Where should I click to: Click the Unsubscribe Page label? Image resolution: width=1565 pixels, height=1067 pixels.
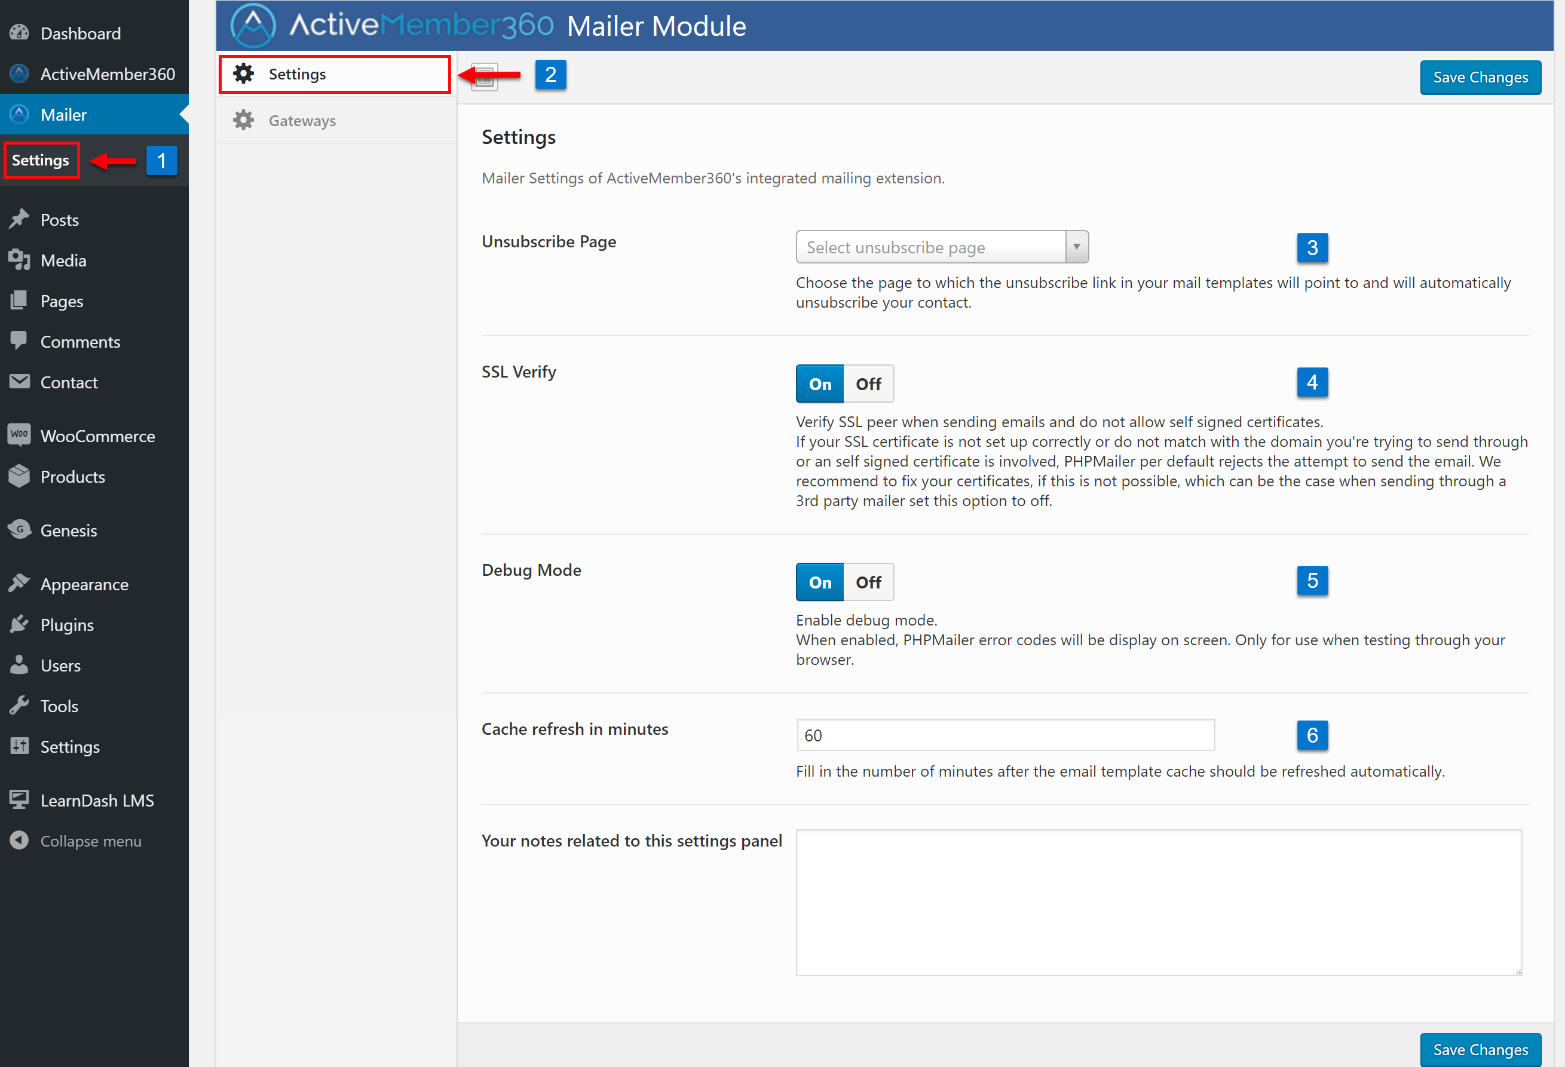click(549, 241)
